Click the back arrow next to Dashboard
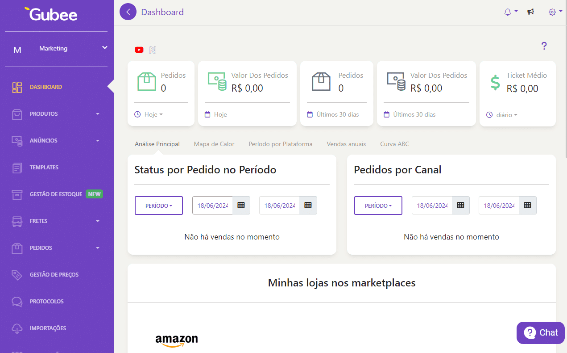The height and width of the screenshot is (353, 567). click(x=128, y=12)
